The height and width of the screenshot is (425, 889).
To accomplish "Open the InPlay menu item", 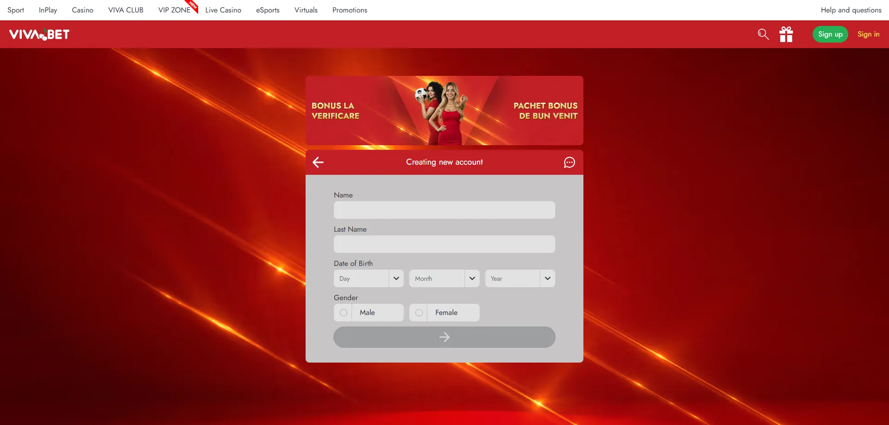I will point(48,10).
